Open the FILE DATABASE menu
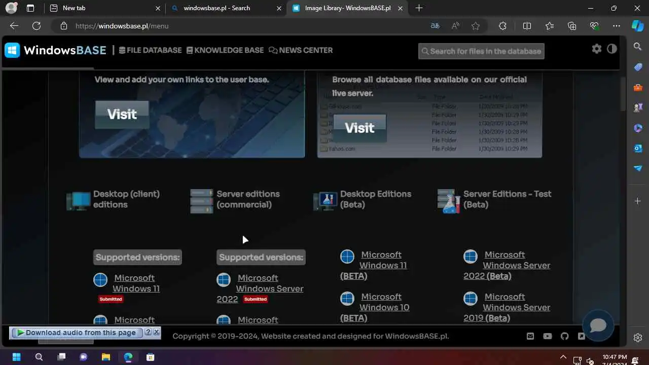The image size is (649, 365). click(150, 50)
